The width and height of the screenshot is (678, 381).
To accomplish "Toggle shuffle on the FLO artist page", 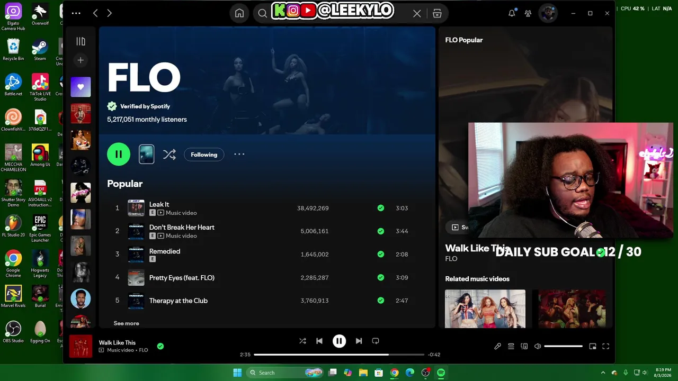I will coord(169,155).
